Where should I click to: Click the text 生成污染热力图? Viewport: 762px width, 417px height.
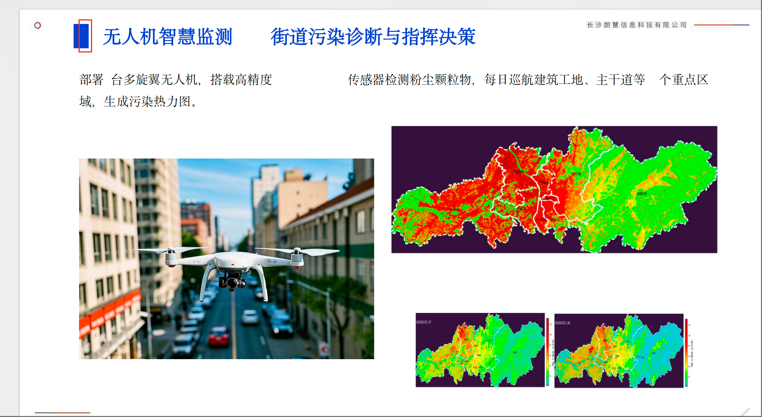[147, 102]
